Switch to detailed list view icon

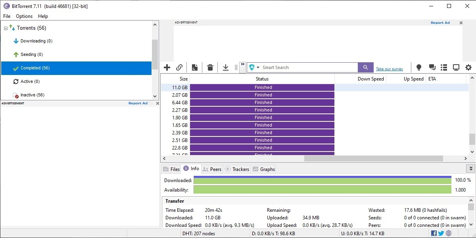[443, 67]
